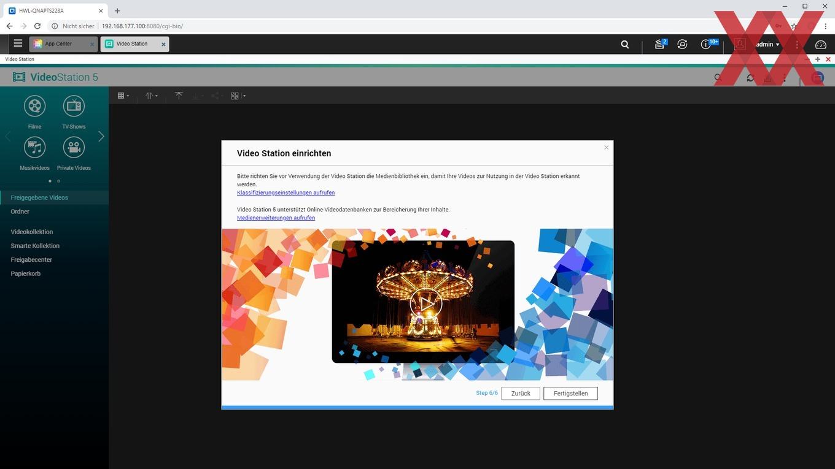Image resolution: width=835 pixels, height=469 pixels.
Task: Reload the browser page
Action: 37,26
